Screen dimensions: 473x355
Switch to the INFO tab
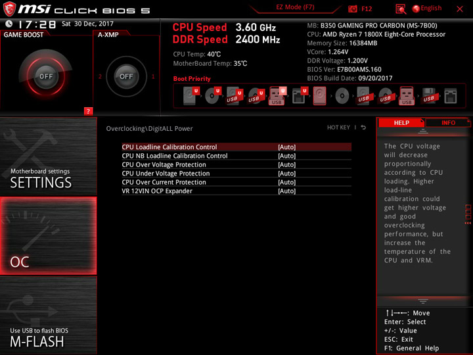coord(448,122)
